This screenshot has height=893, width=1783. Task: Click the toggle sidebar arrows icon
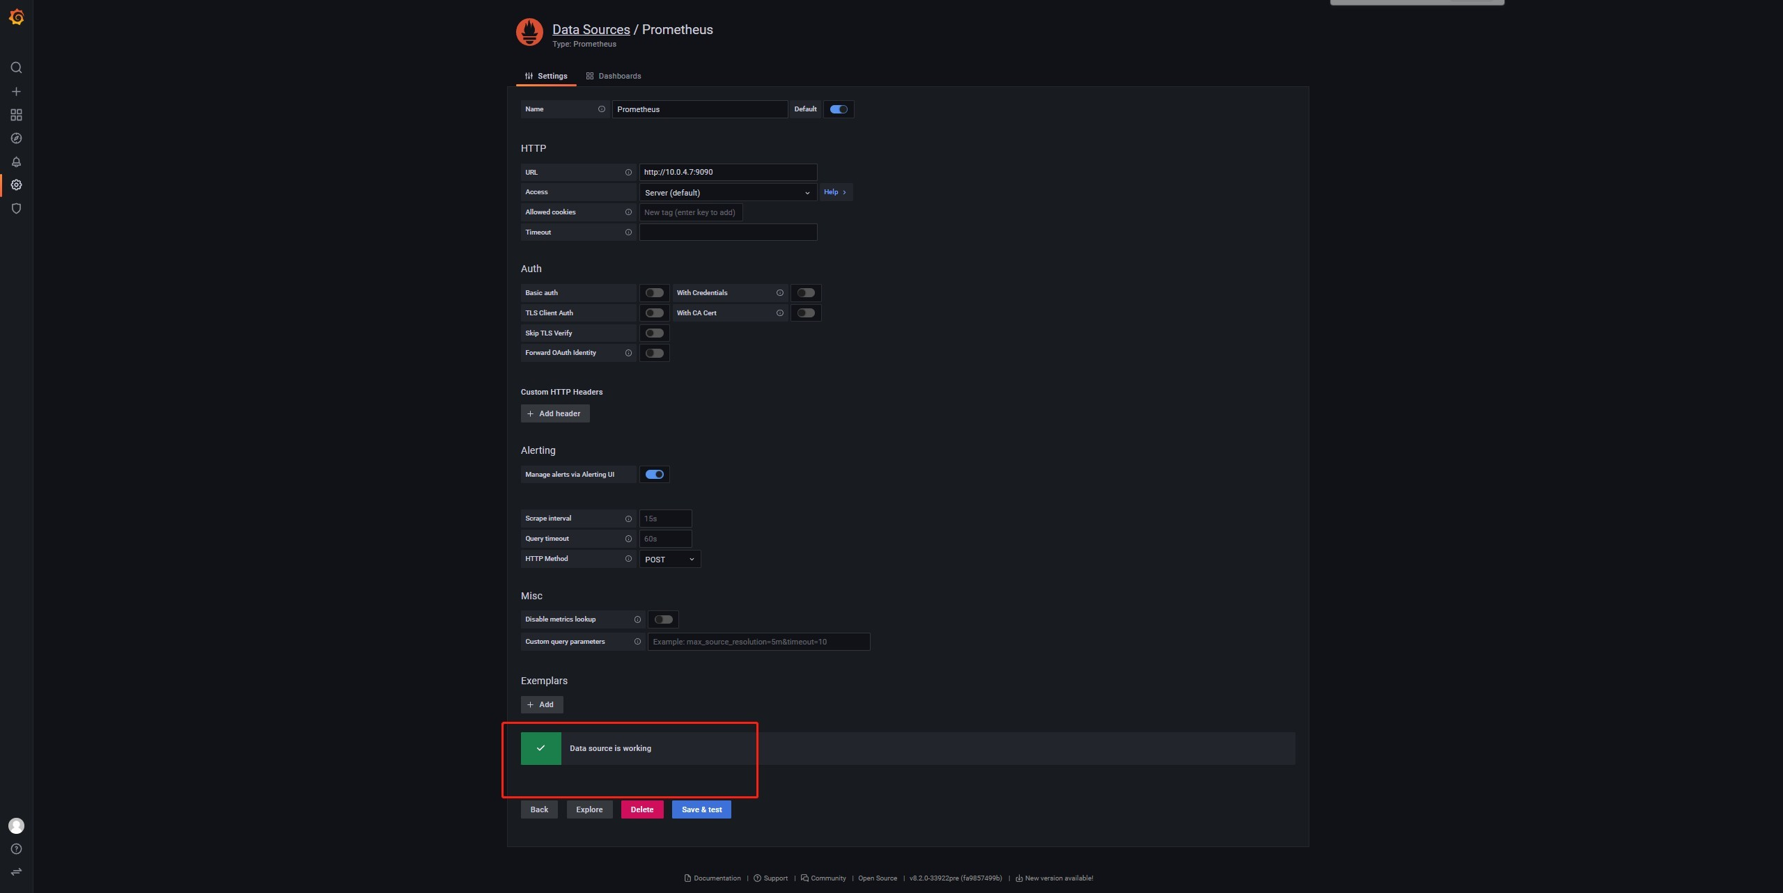16,872
